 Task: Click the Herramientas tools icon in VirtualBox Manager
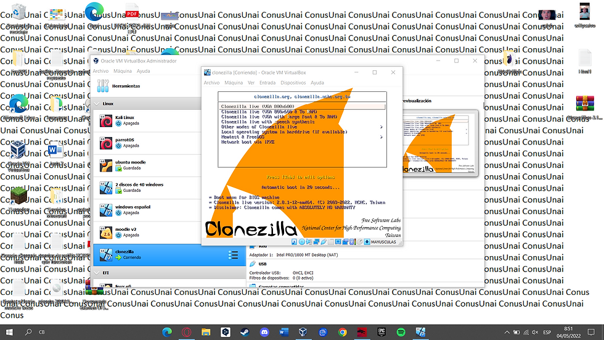pyautogui.click(x=103, y=86)
